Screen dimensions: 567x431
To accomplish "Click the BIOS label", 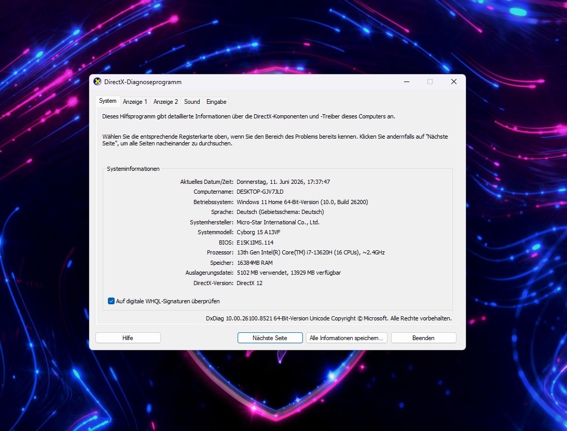I will click(226, 243).
